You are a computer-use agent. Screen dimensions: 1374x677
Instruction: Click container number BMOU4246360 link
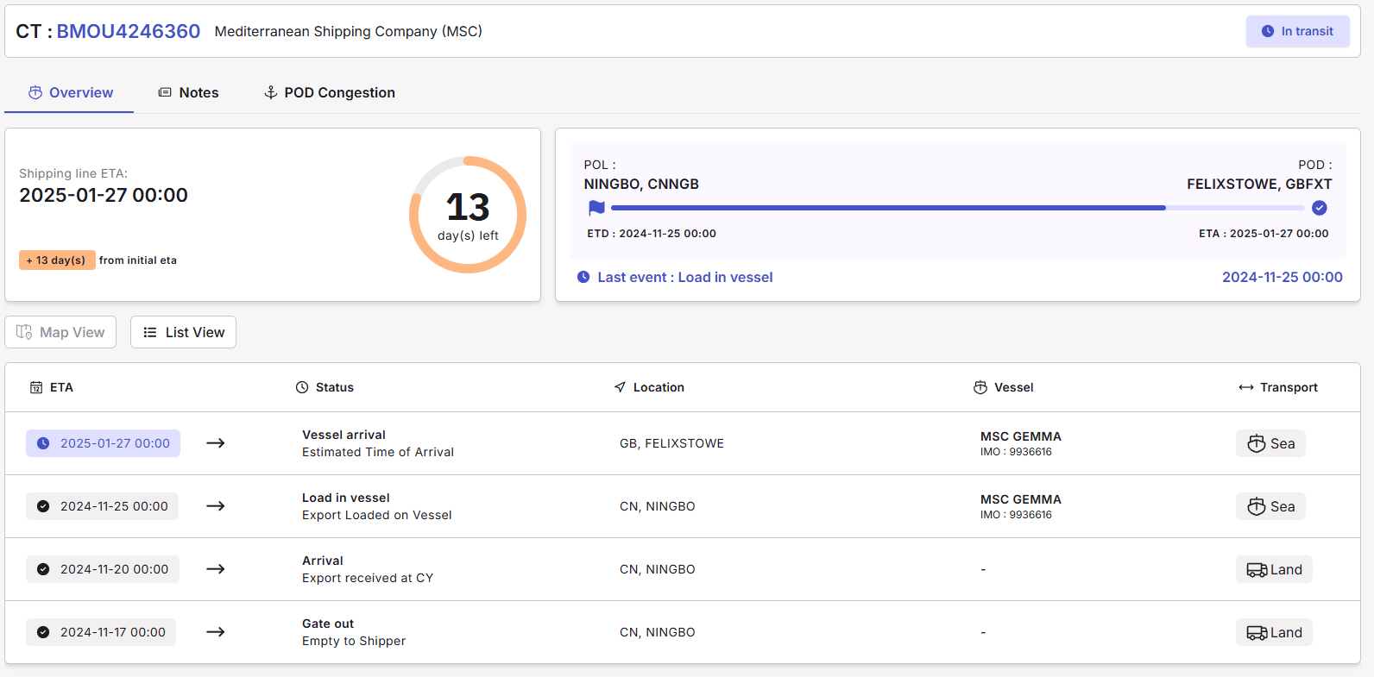tap(129, 31)
